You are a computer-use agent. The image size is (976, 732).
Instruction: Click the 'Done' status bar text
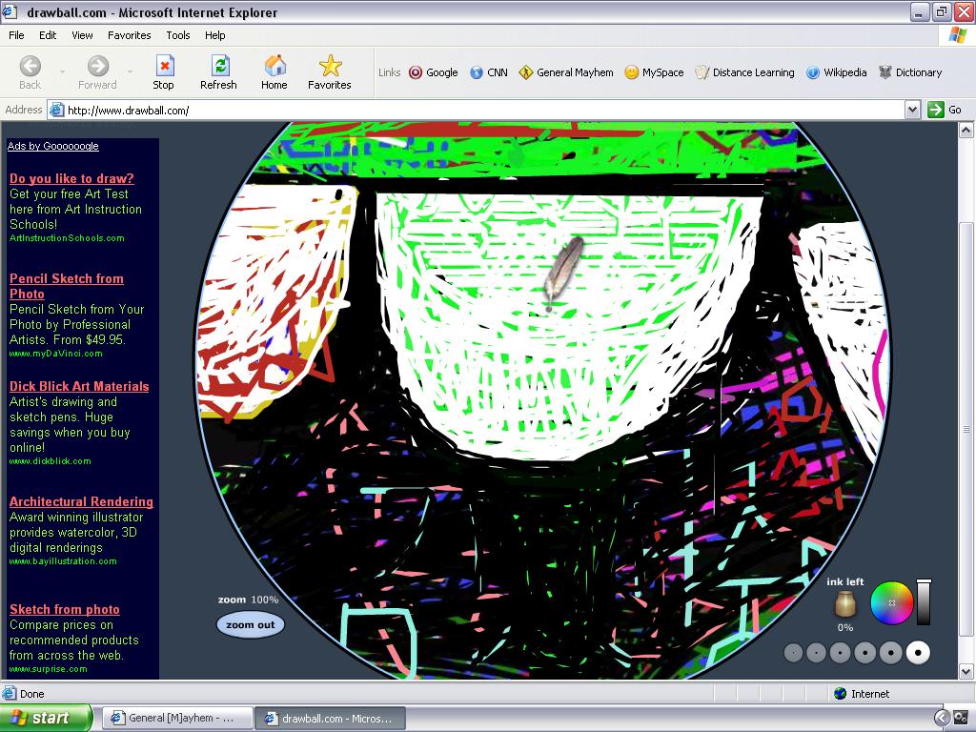pos(31,694)
